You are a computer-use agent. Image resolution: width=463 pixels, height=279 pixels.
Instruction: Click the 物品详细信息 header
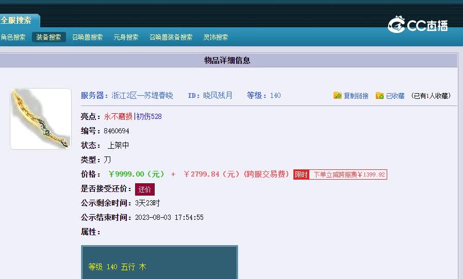click(x=227, y=60)
